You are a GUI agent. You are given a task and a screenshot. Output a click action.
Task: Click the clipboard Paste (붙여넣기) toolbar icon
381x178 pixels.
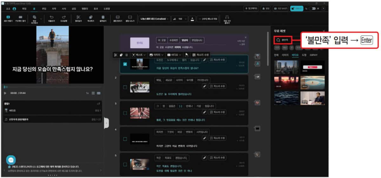(x=103, y=17)
